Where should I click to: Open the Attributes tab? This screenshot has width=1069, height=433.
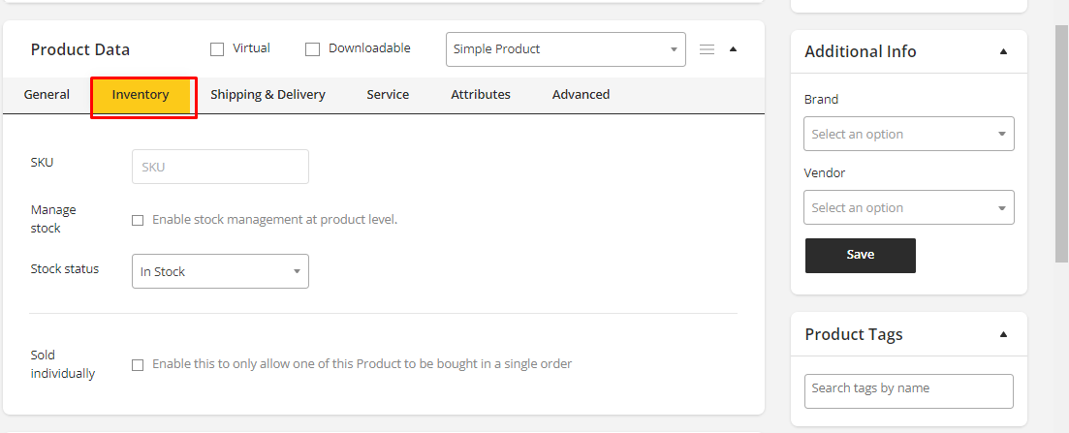click(481, 95)
